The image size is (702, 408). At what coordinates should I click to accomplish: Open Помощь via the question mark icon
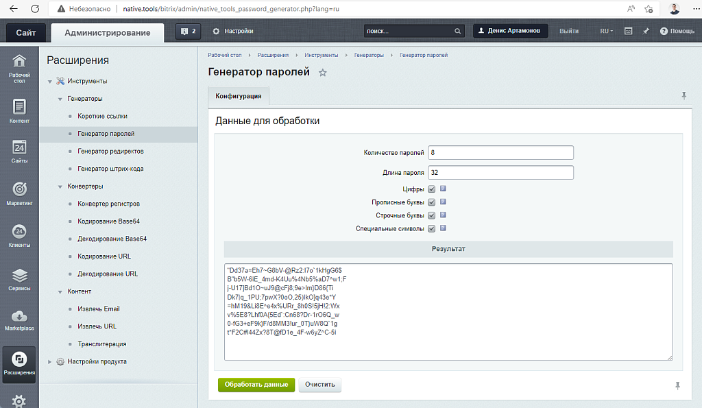[664, 31]
